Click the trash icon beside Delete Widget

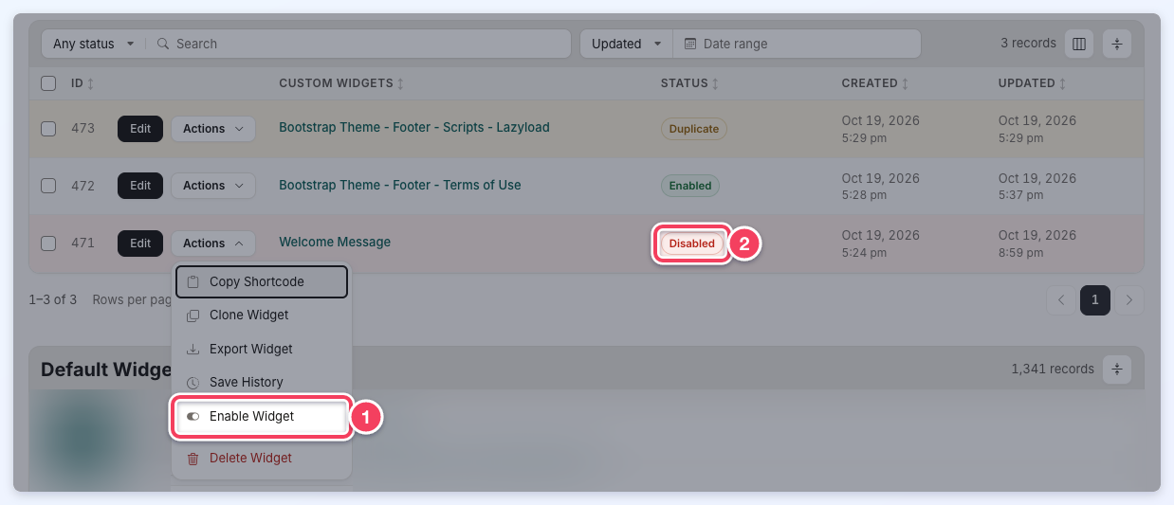click(x=193, y=459)
